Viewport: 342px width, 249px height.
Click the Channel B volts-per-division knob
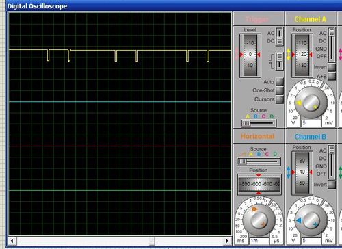311,220
